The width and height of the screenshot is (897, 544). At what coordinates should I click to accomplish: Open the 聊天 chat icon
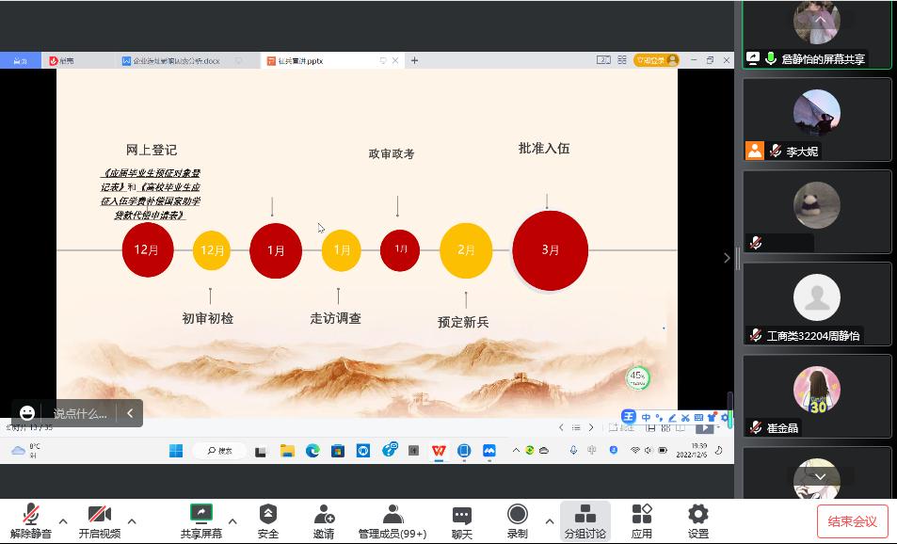pos(461,520)
